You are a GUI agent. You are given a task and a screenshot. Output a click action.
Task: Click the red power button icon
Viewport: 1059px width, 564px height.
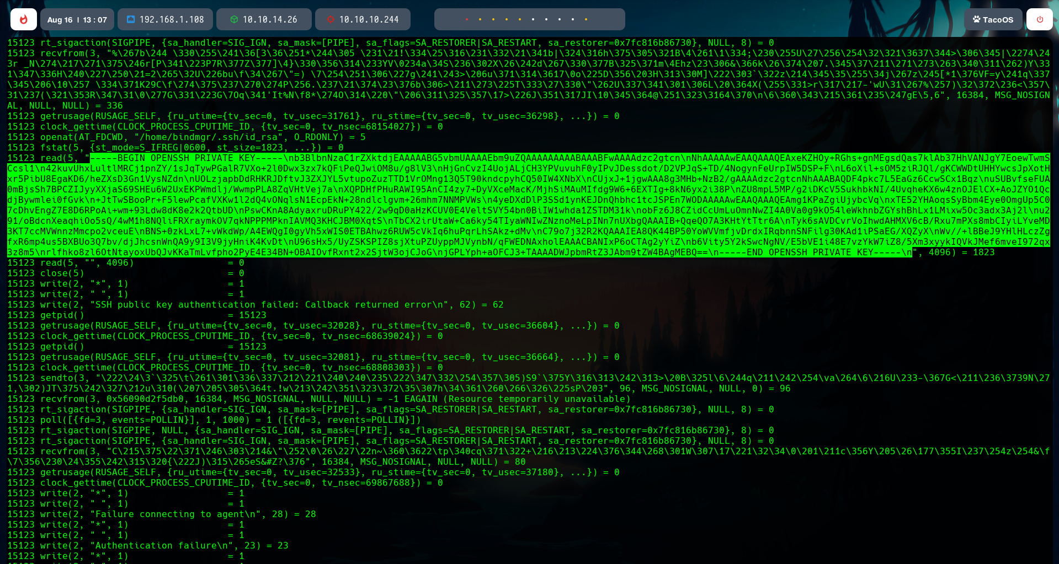coord(1040,20)
